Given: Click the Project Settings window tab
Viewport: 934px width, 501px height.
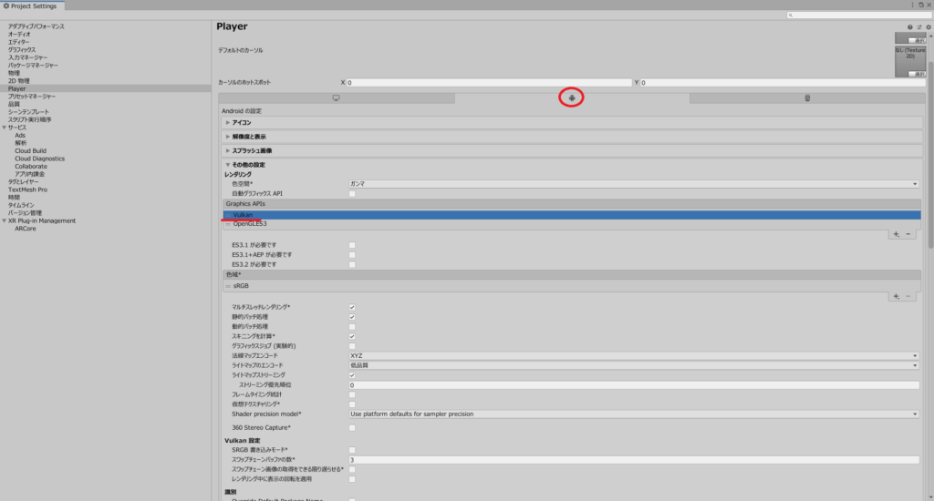Looking at the screenshot, I should (x=30, y=6).
